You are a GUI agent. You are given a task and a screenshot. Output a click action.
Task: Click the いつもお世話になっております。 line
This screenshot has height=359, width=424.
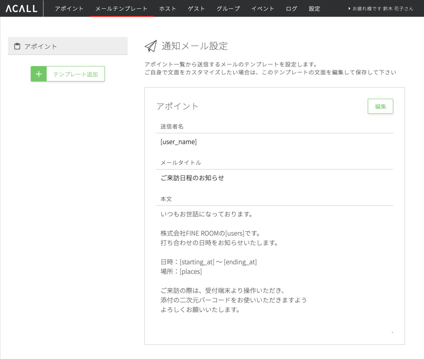pyautogui.click(x=207, y=214)
